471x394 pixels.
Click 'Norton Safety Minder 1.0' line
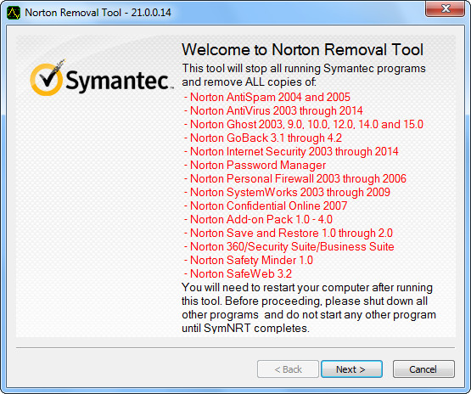(x=249, y=260)
